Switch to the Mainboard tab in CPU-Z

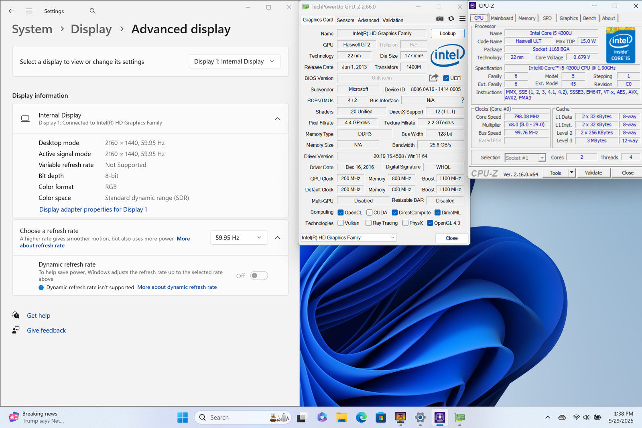502,18
